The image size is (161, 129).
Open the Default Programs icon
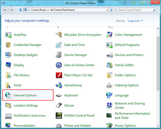[x=109, y=45]
